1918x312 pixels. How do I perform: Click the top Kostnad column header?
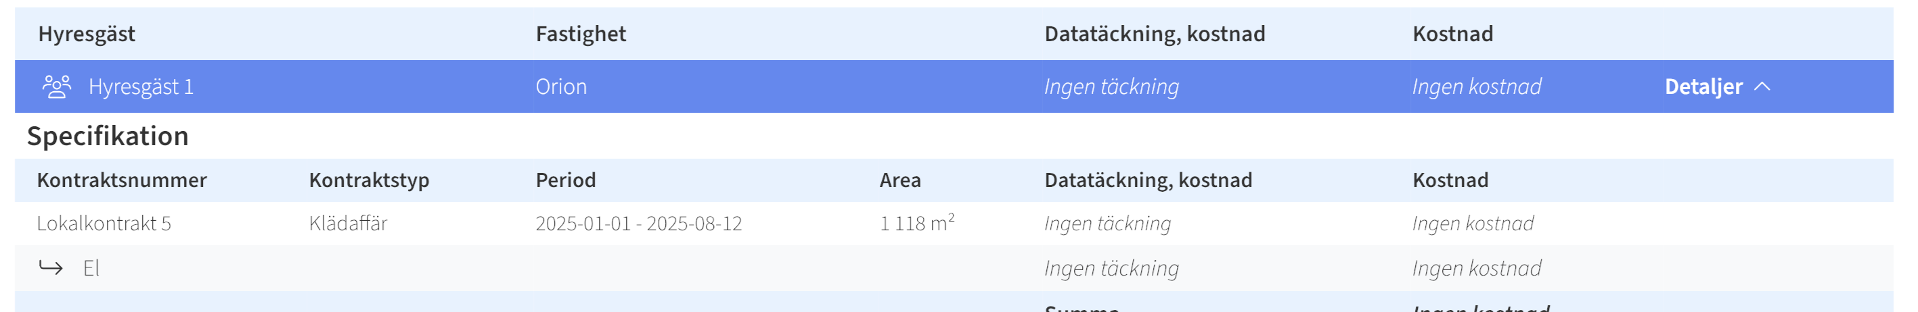[x=1452, y=34]
